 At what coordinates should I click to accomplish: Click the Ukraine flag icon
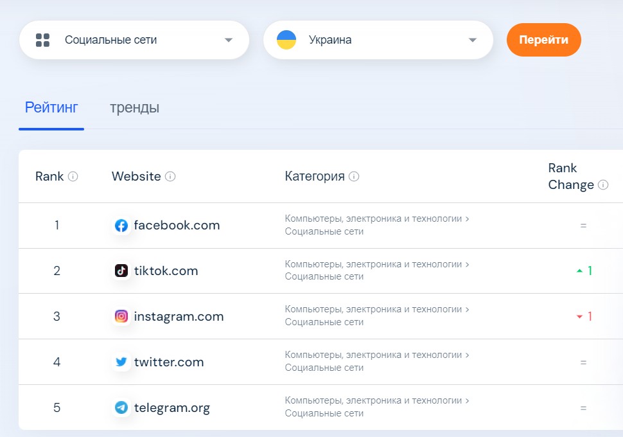tap(286, 40)
